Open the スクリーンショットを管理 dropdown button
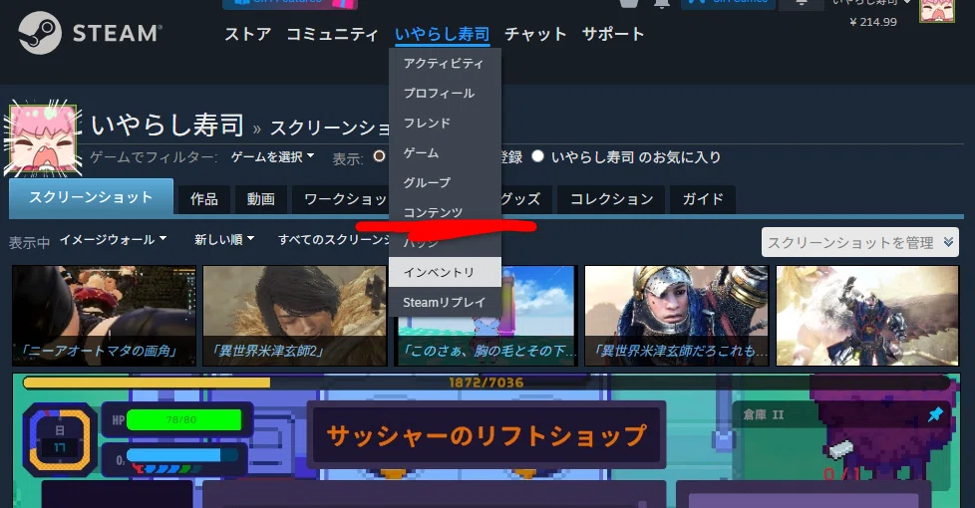Viewport: 975px width, 508px height. (x=860, y=242)
